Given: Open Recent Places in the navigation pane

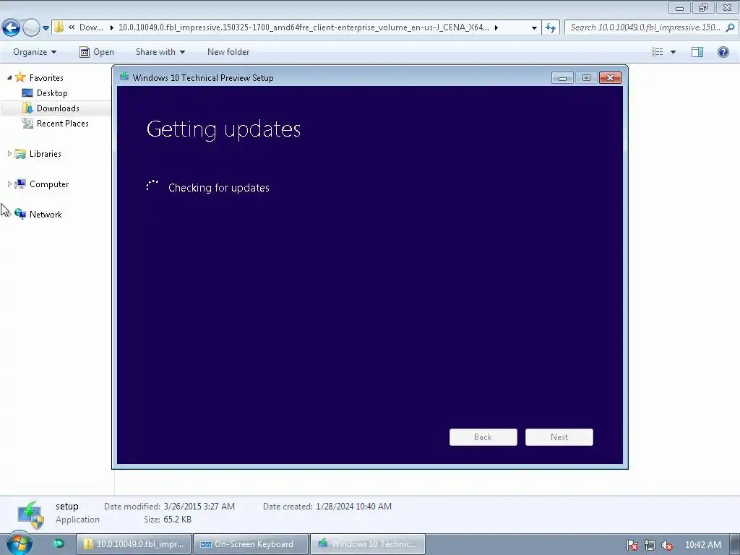Looking at the screenshot, I should point(63,123).
